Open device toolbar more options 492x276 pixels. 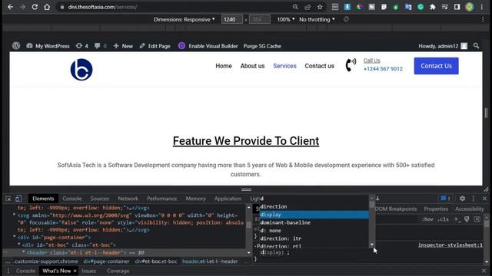(x=483, y=19)
